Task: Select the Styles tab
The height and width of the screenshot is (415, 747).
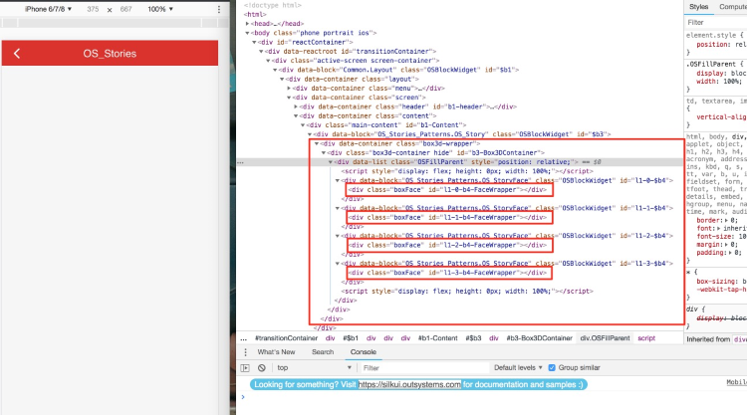Action: (699, 7)
